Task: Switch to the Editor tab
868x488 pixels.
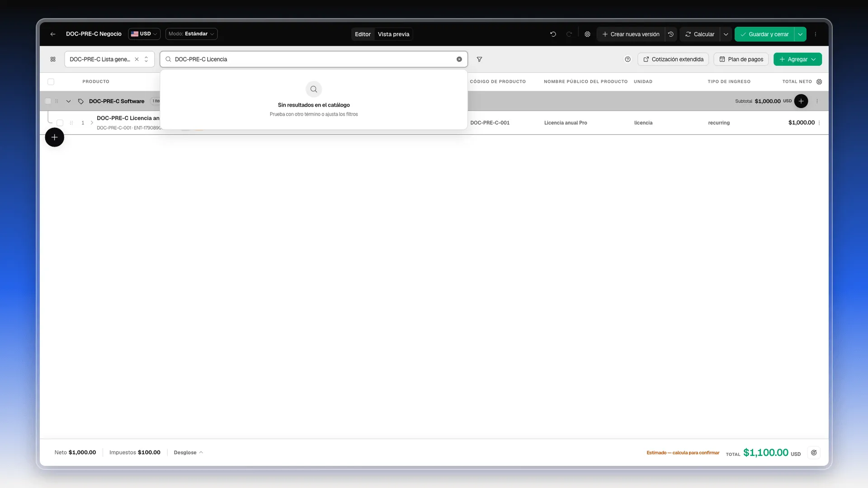Action: (363, 34)
